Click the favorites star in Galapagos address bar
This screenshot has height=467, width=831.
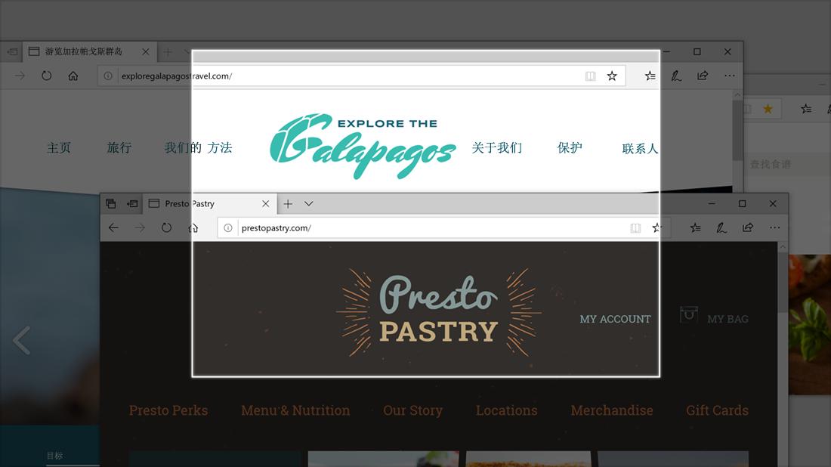(612, 76)
